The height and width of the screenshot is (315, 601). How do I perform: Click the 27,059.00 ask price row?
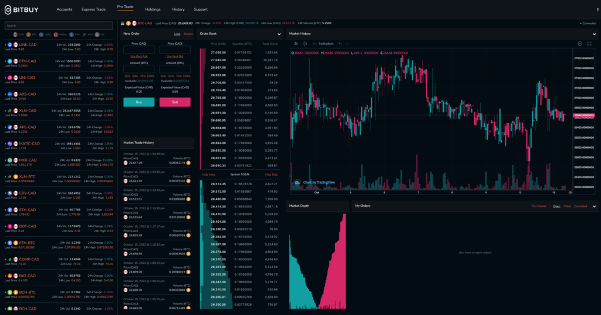240,52
